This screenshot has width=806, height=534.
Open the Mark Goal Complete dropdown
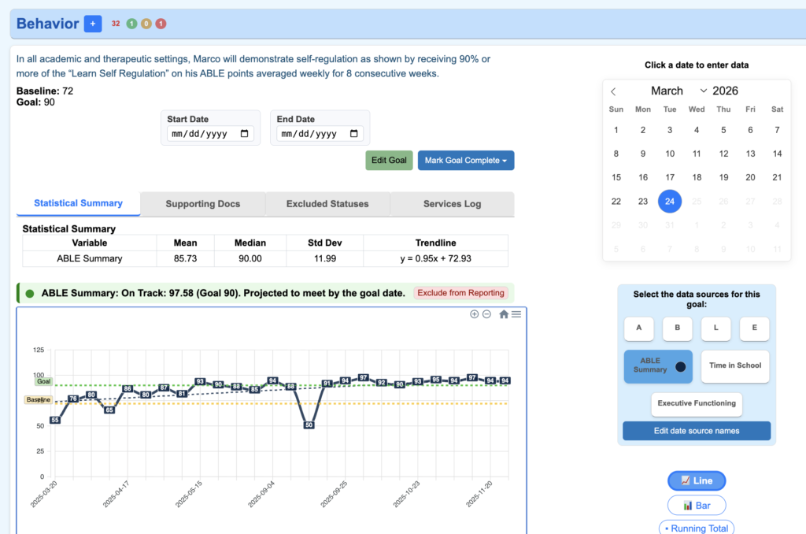(x=465, y=160)
